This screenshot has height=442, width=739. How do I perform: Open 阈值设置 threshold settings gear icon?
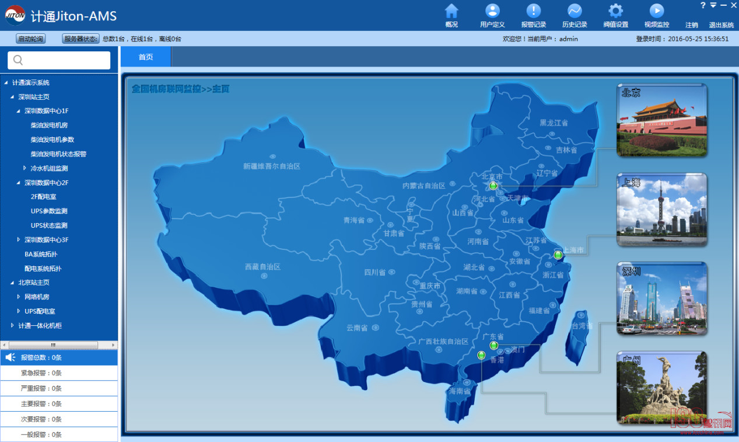pos(615,12)
